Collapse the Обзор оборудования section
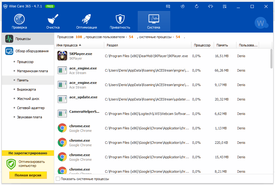Viewport: 275px width, 185px height. click(28, 51)
